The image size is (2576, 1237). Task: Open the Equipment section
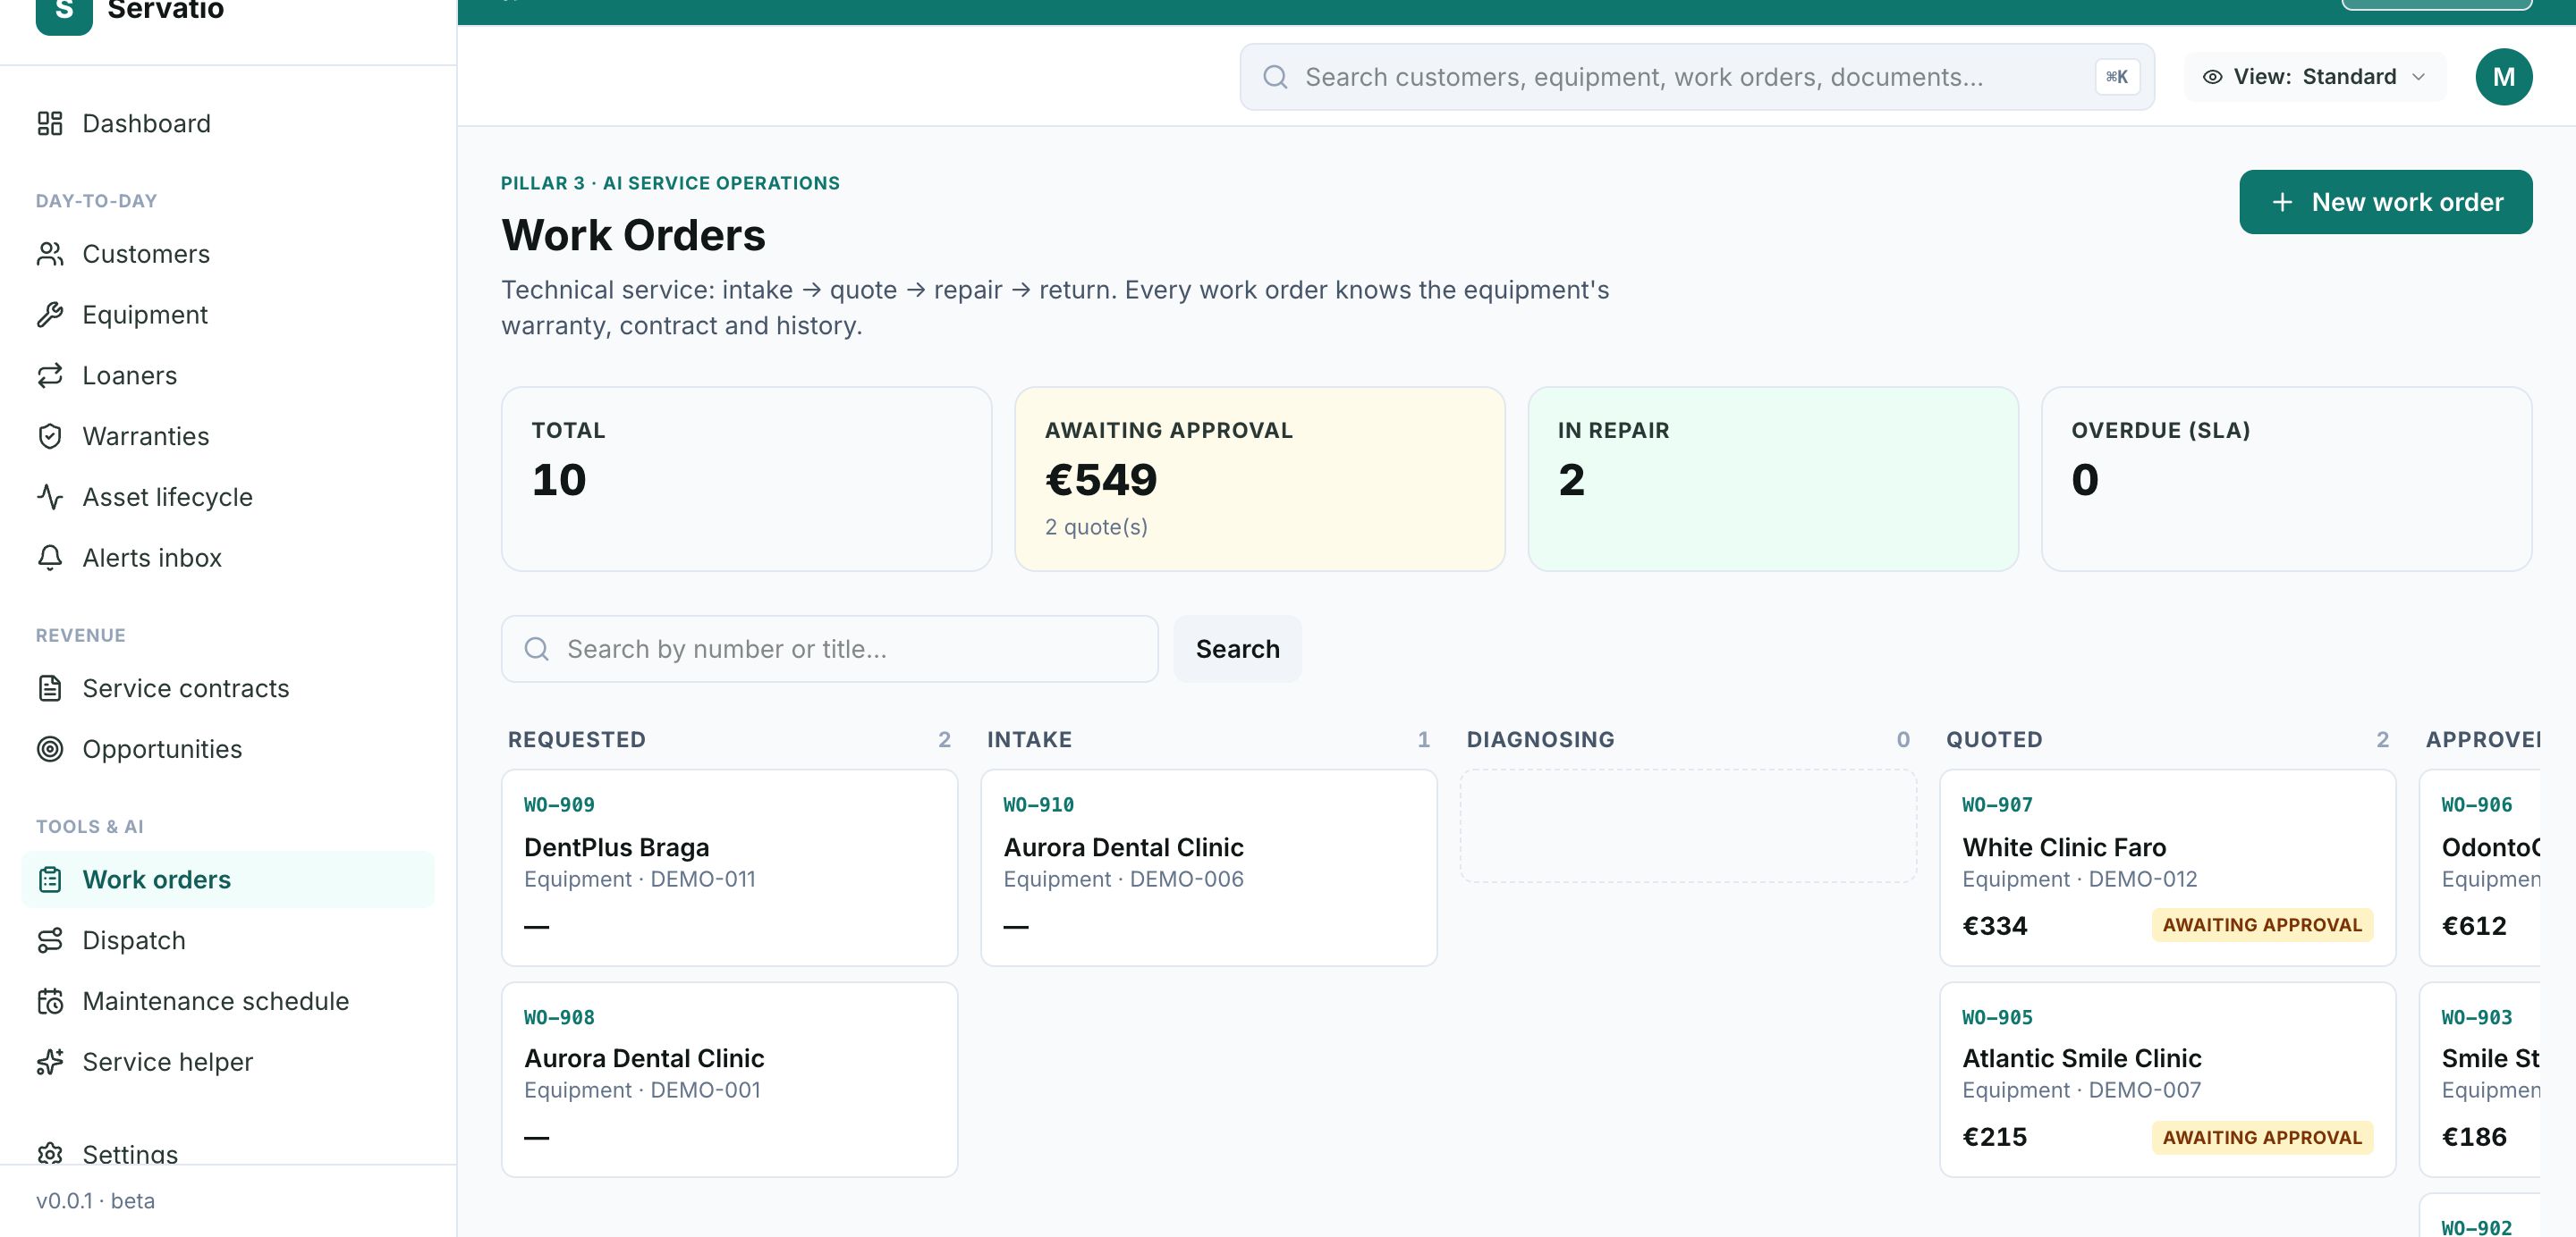(228, 315)
